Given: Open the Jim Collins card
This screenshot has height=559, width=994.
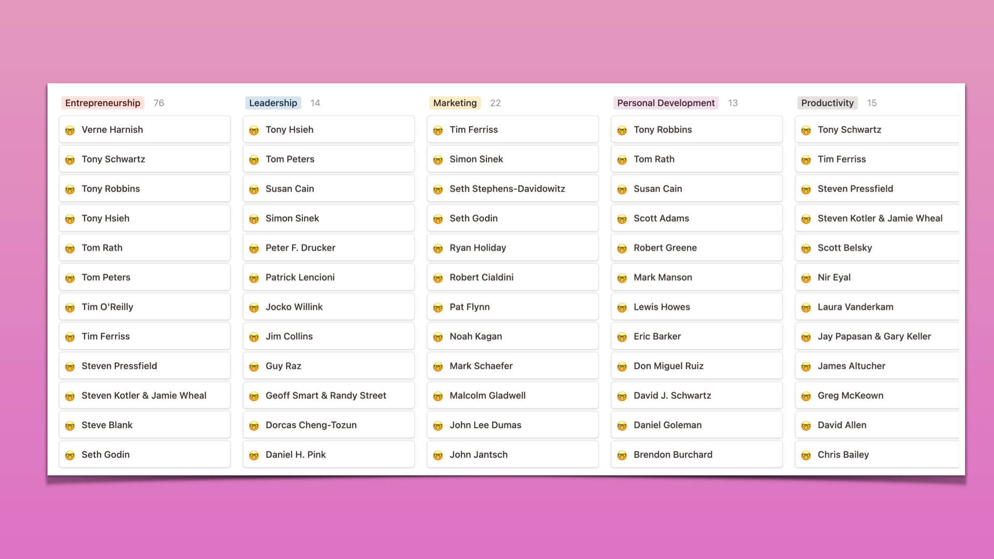Looking at the screenshot, I should tap(329, 336).
